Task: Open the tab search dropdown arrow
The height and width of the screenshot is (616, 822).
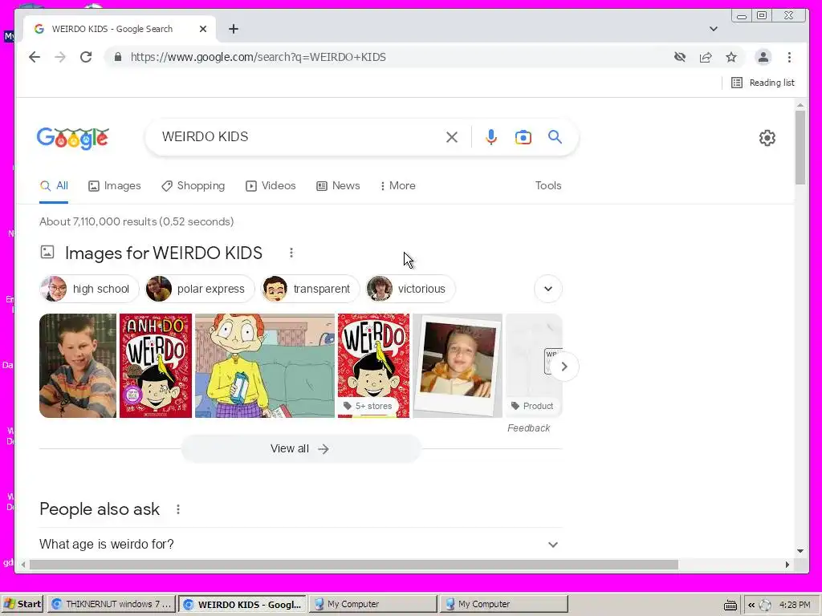Action: click(714, 29)
